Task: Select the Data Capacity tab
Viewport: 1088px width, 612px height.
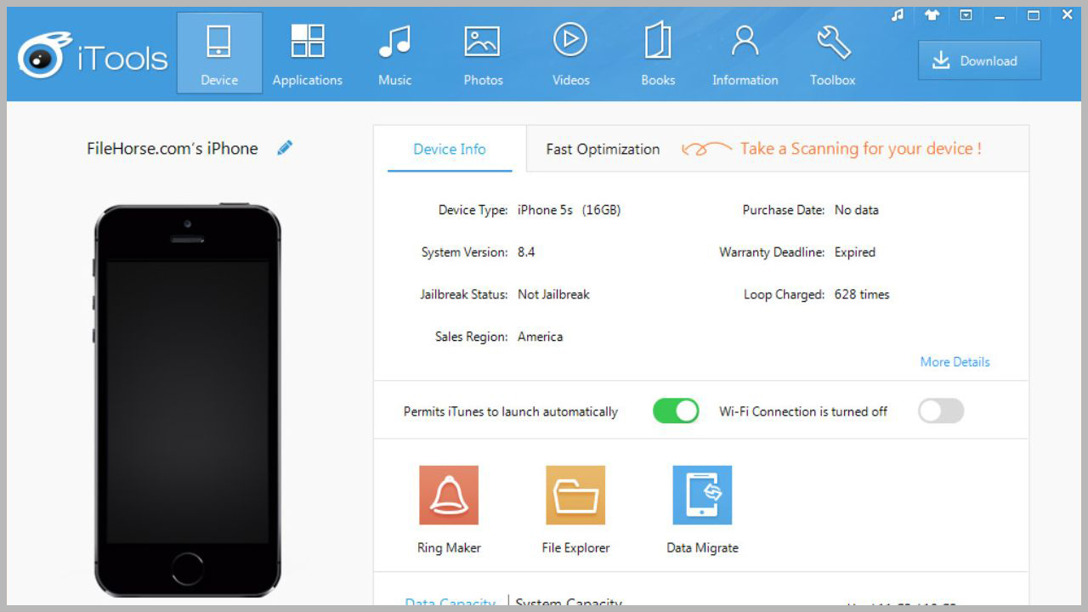Action: point(450,603)
